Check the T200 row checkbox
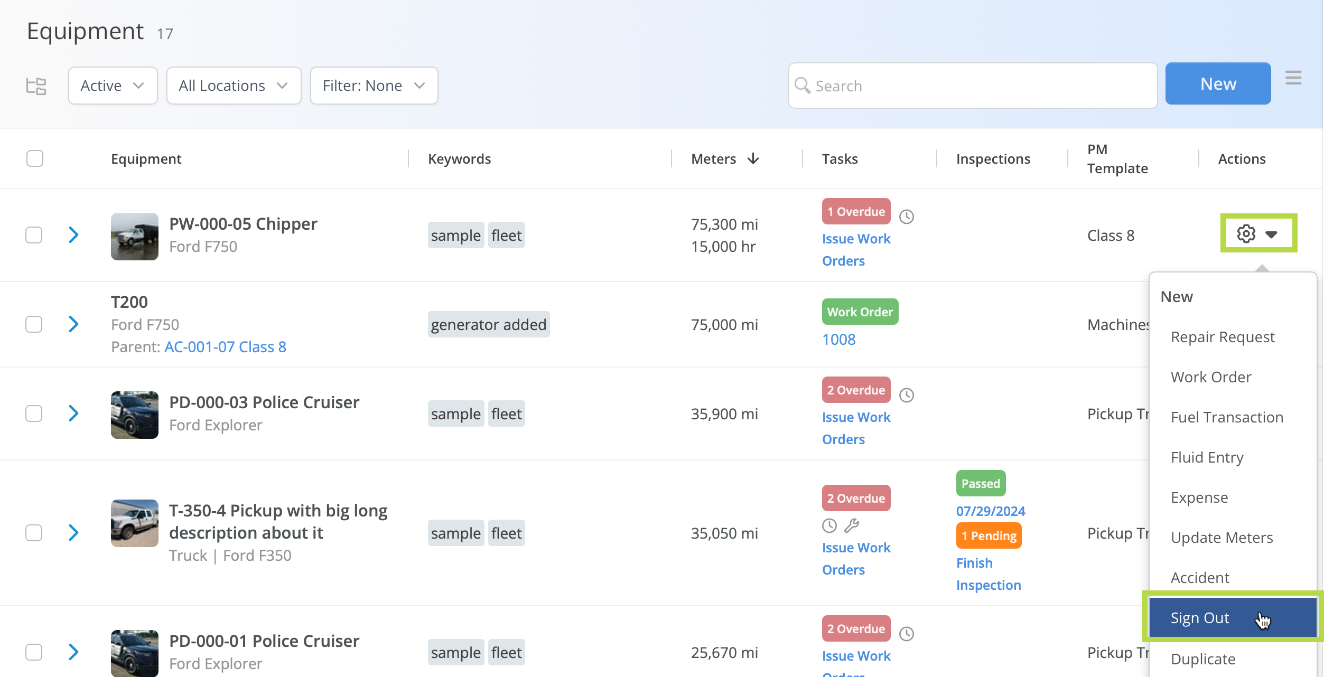 34,324
